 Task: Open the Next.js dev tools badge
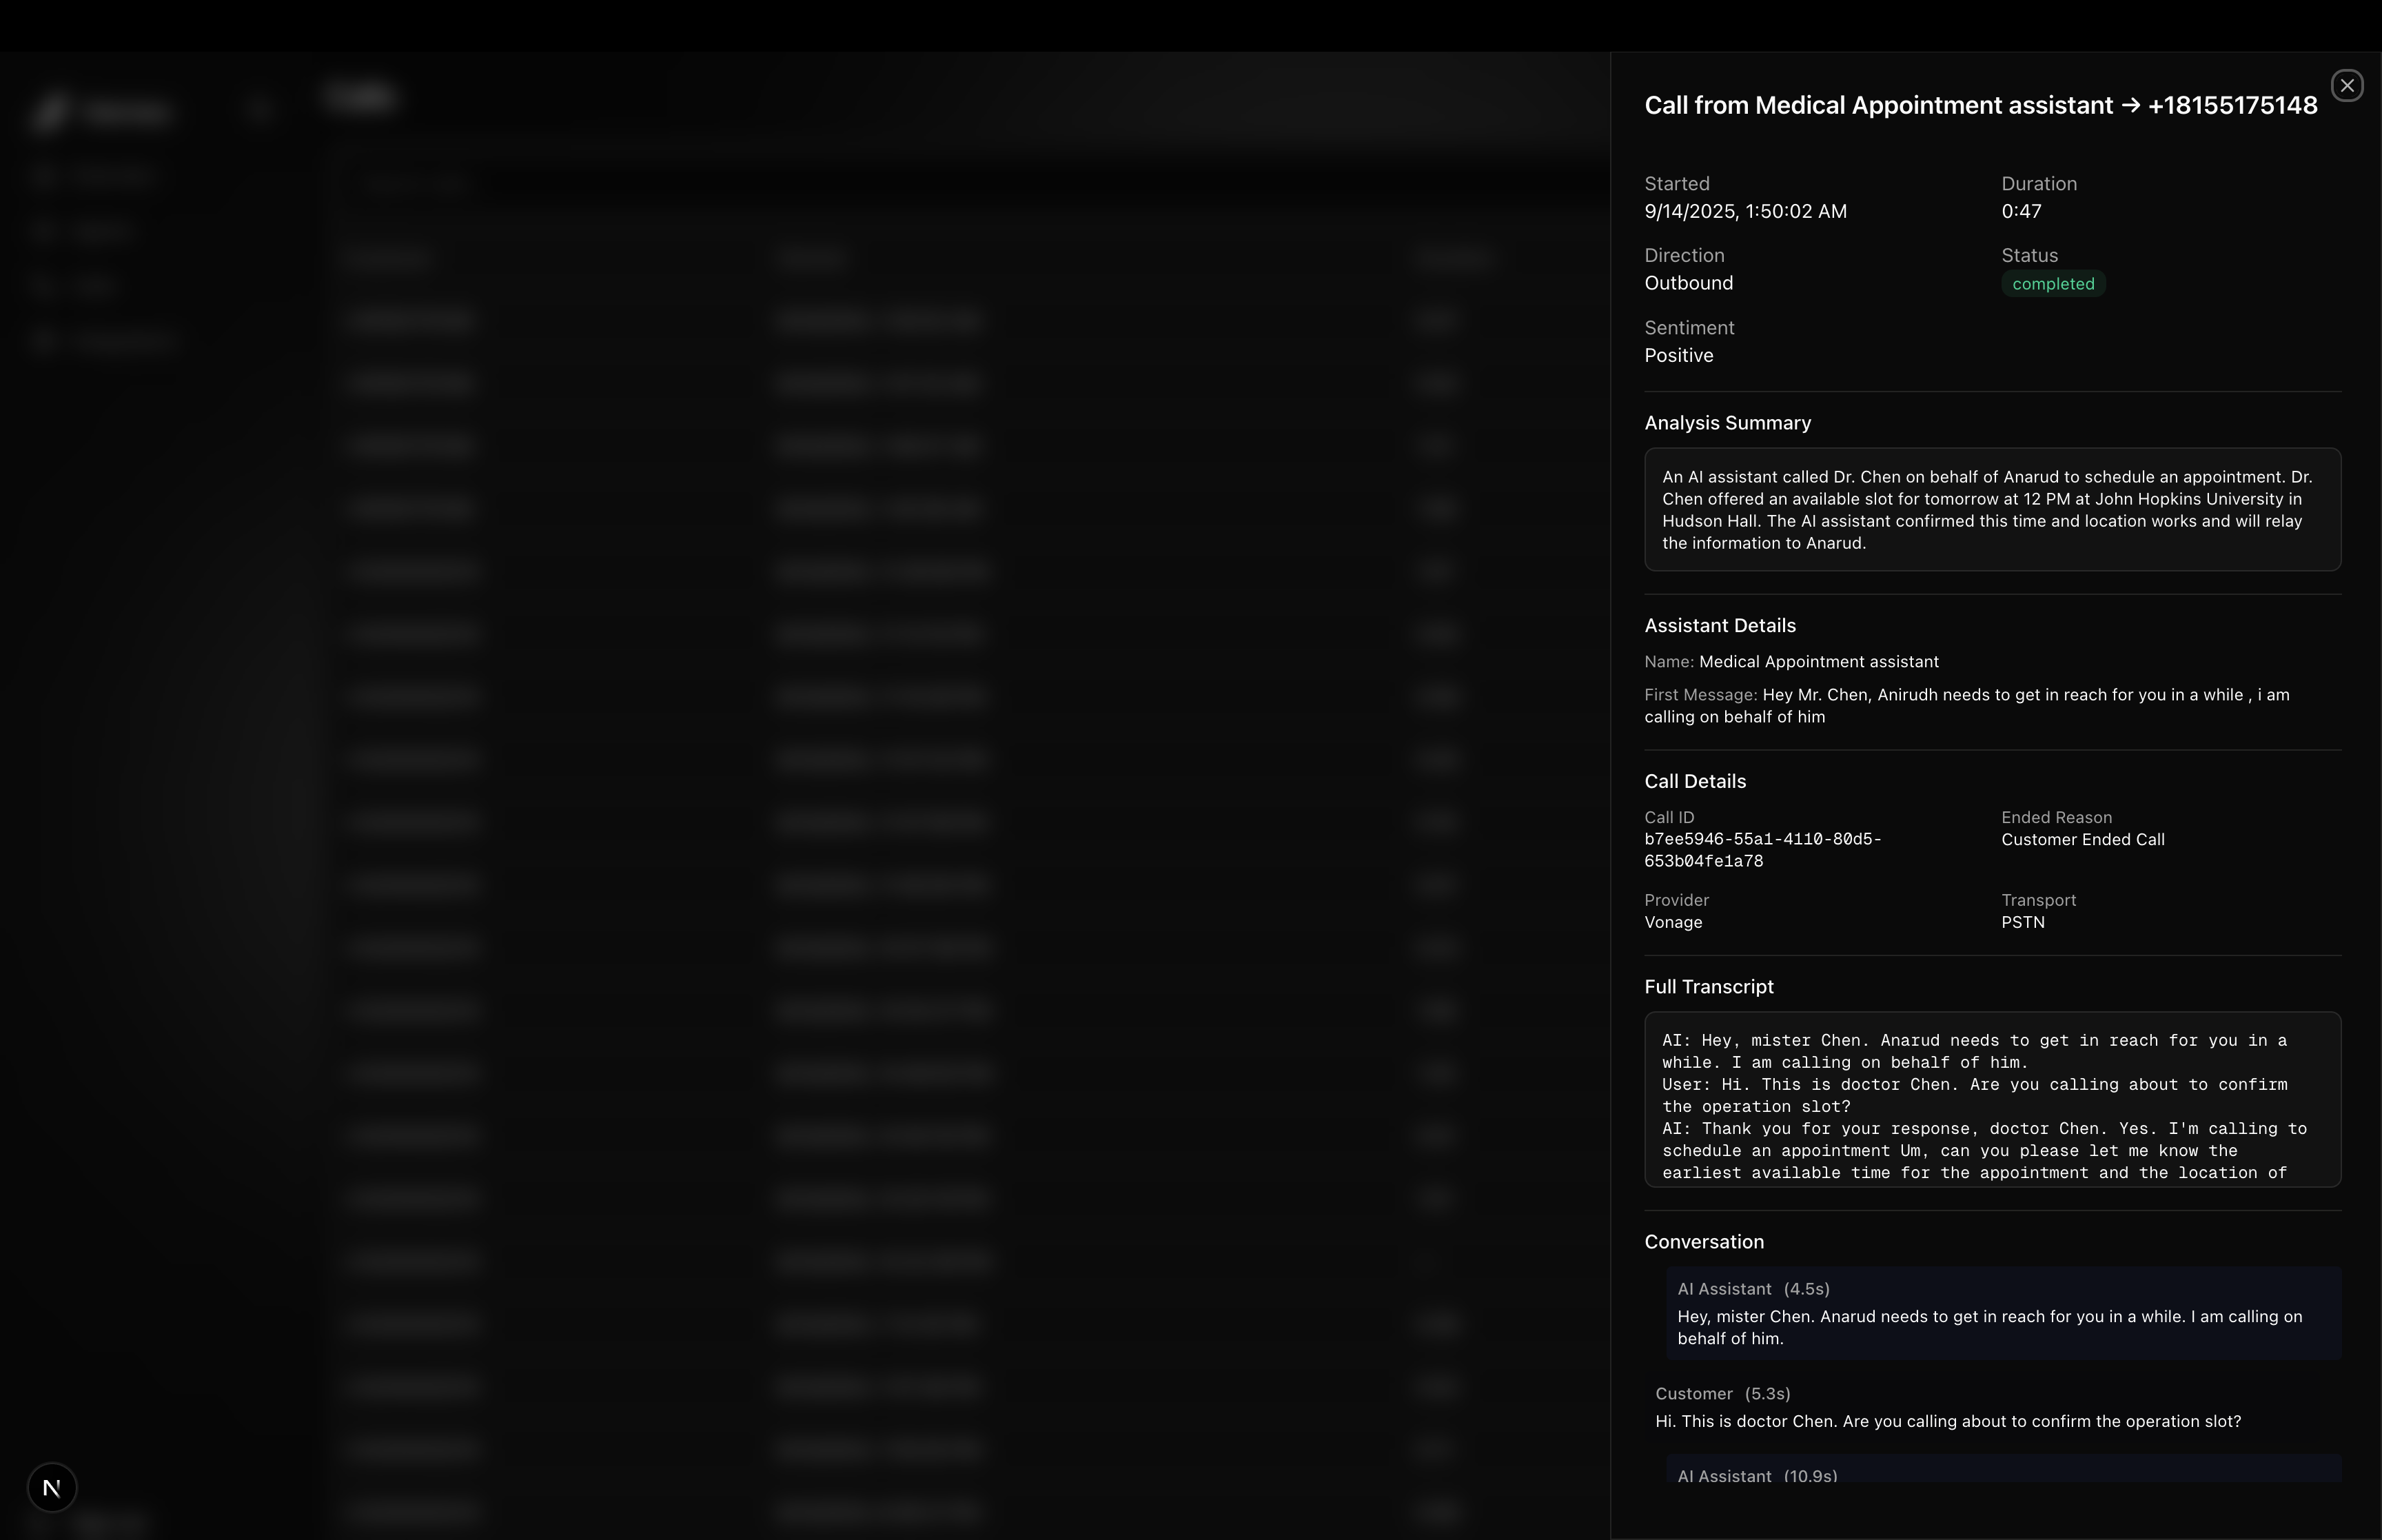click(x=52, y=1487)
